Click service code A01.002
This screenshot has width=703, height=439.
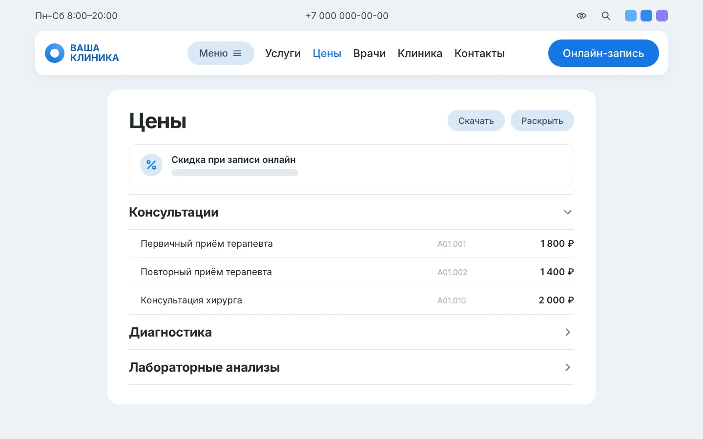[x=452, y=272]
